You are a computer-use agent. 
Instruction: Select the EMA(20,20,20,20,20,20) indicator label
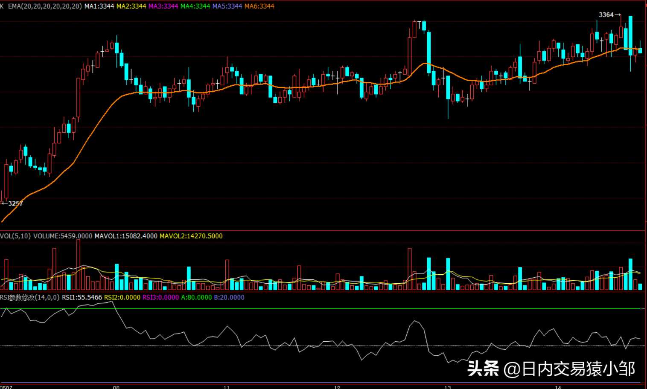(45, 6)
